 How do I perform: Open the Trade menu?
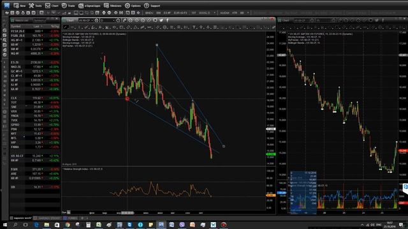pyautogui.click(x=68, y=6)
